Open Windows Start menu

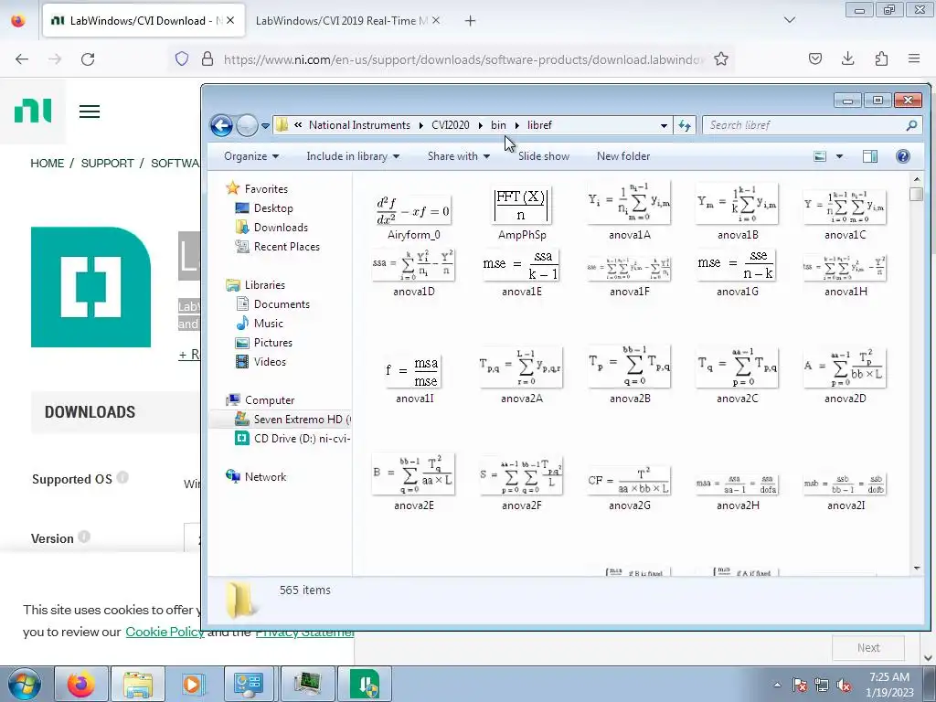point(24,684)
